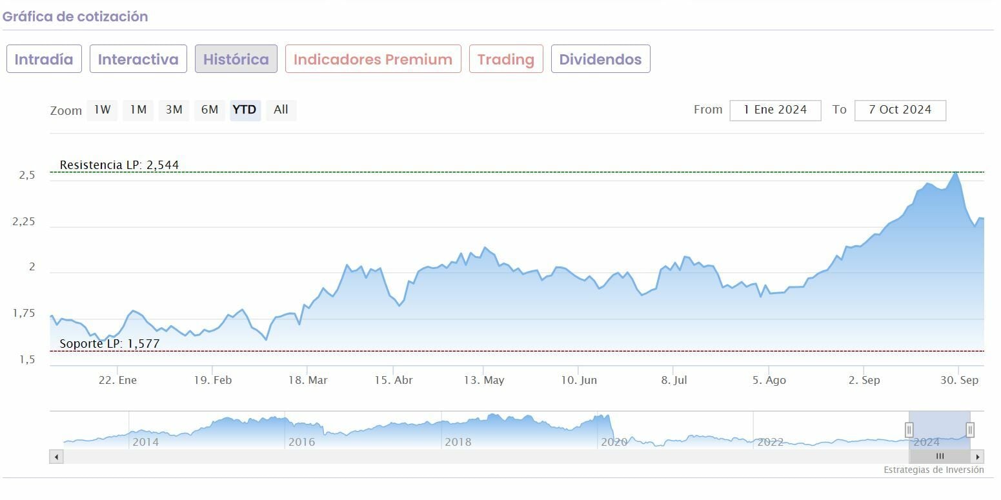Viewport: 1001px width, 500px height.
Task: Open the Intradía chart tab
Action: pos(44,59)
